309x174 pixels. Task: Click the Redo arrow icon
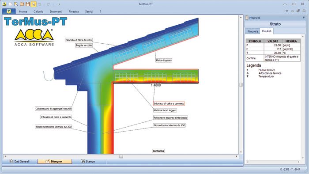49,4
